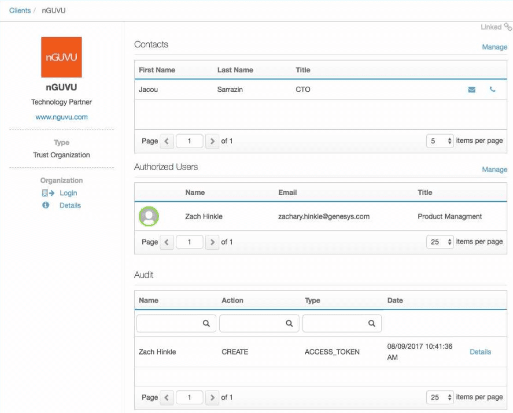This screenshot has height=413, width=513.
Task: Open Manage link for Authorized Users
Action: pyautogui.click(x=494, y=169)
